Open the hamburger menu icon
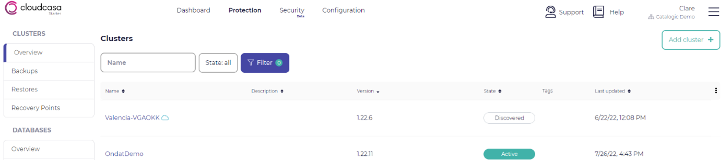Image resolution: width=724 pixels, height=161 pixels. (x=714, y=12)
